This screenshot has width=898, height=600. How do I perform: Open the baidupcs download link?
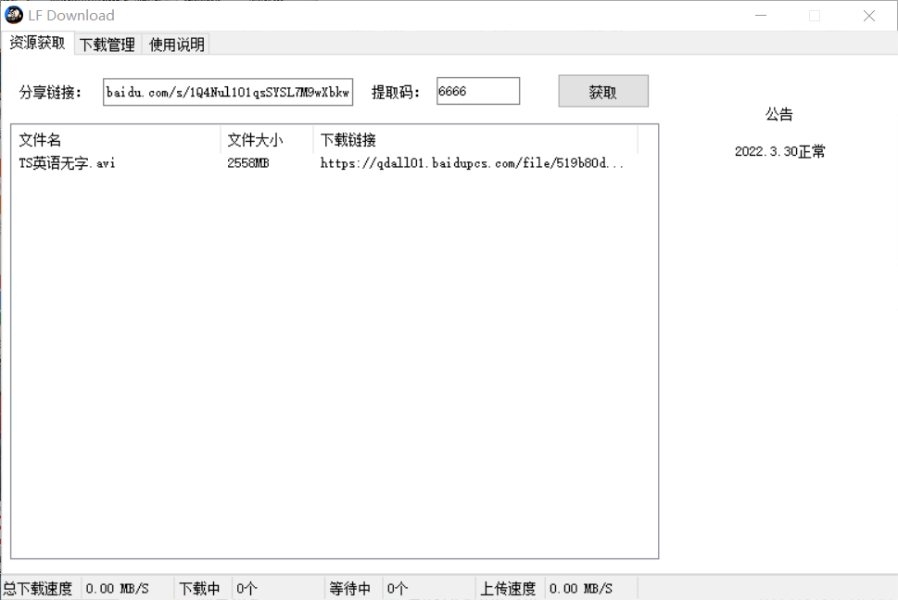click(471, 163)
